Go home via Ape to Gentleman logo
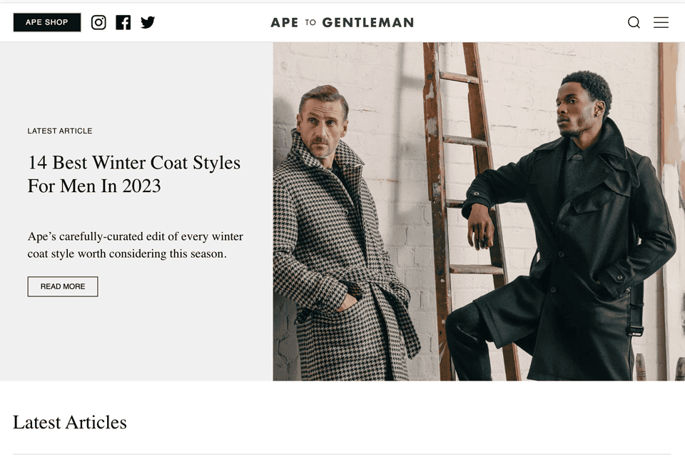The height and width of the screenshot is (457, 685). [342, 22]
